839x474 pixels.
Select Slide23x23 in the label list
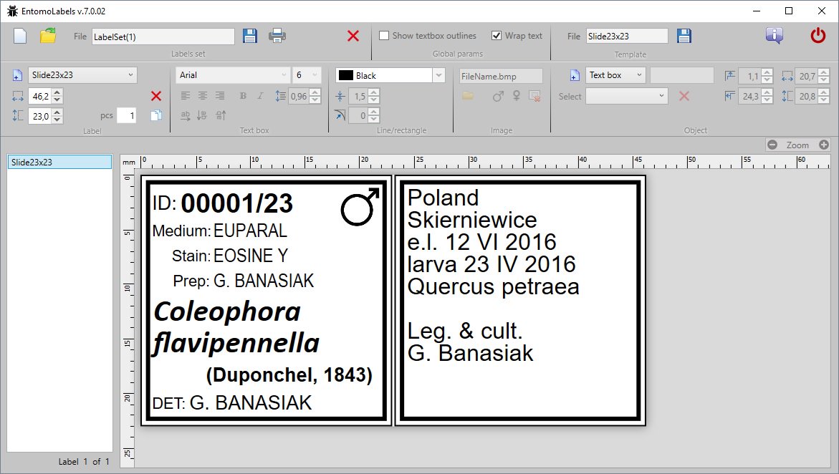click(59, 163)
